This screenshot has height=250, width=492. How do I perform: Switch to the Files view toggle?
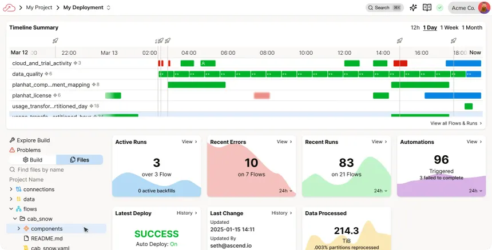(x=80, y=160)
